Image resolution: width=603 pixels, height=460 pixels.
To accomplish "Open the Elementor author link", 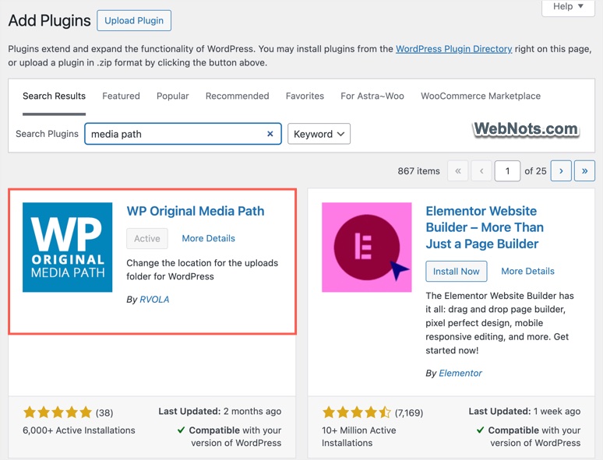I will [x=460, y=373].
